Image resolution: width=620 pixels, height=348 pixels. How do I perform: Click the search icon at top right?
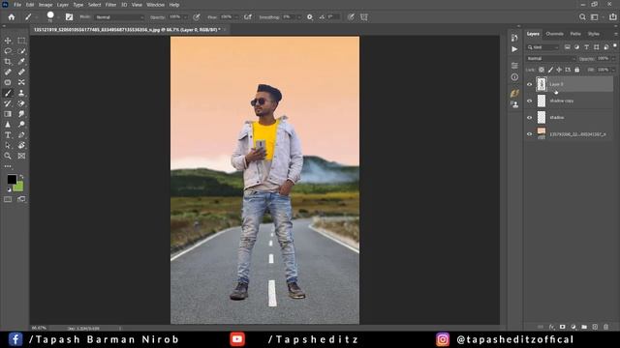(582, 17)
